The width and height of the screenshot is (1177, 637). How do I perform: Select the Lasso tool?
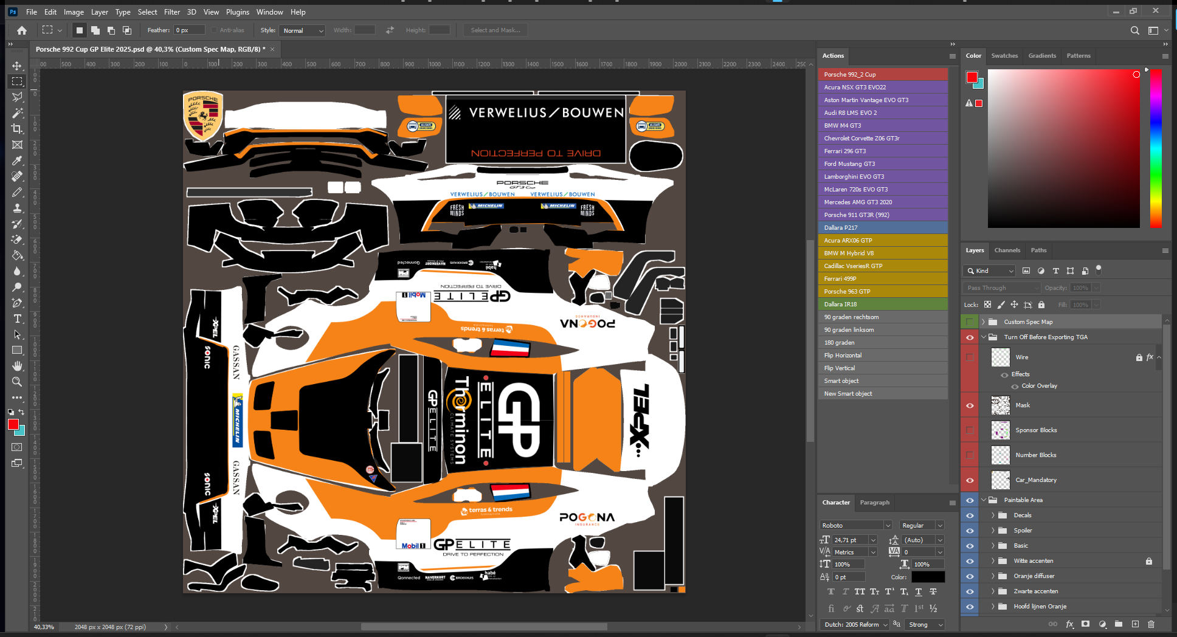point(17,97)
